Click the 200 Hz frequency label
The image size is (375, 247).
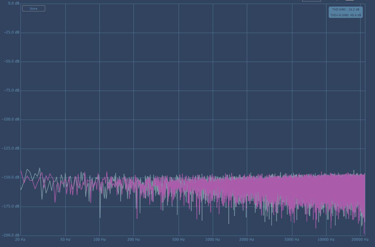pos(134,239)
